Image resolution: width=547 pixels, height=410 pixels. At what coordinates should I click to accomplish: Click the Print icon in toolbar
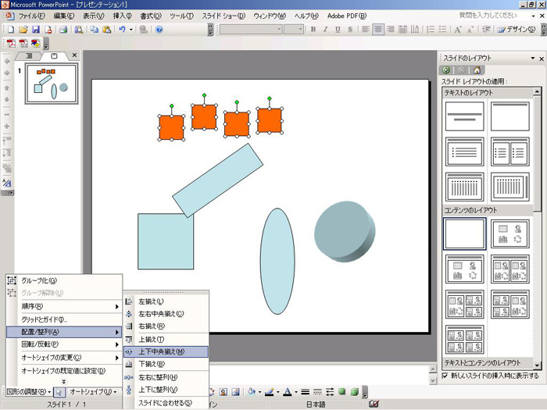pos(63,30)
